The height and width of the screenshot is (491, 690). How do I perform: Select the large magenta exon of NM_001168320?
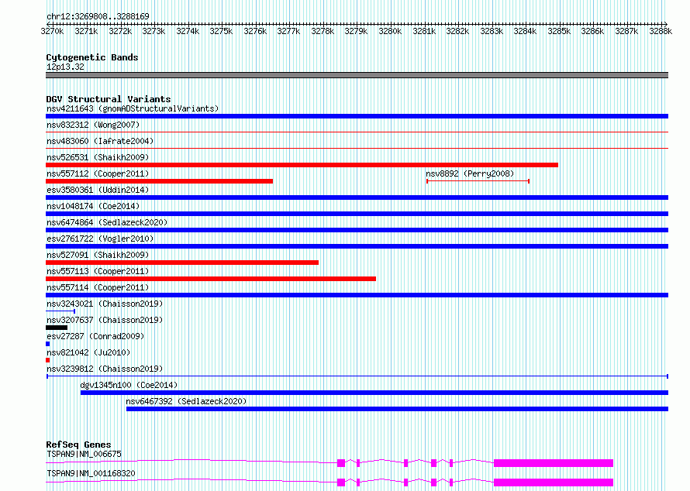tap(554, 482)
